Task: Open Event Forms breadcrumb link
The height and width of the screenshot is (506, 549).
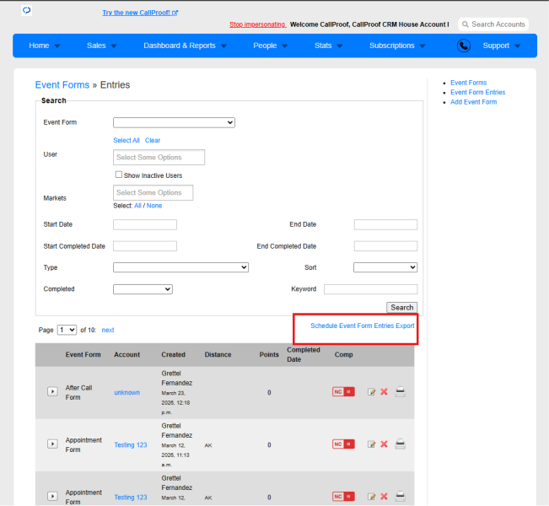Action: 62,85
